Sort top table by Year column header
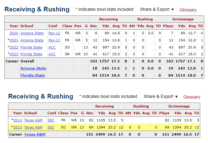This screenshot has height=143, width=208. [14, 26]
